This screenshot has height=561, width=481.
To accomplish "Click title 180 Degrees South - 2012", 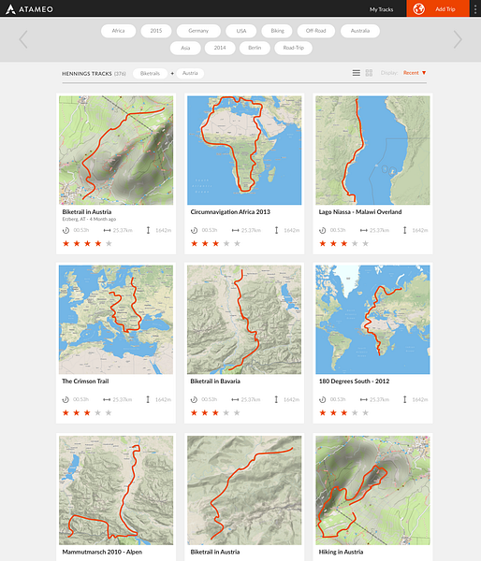I will click(354, 381).
